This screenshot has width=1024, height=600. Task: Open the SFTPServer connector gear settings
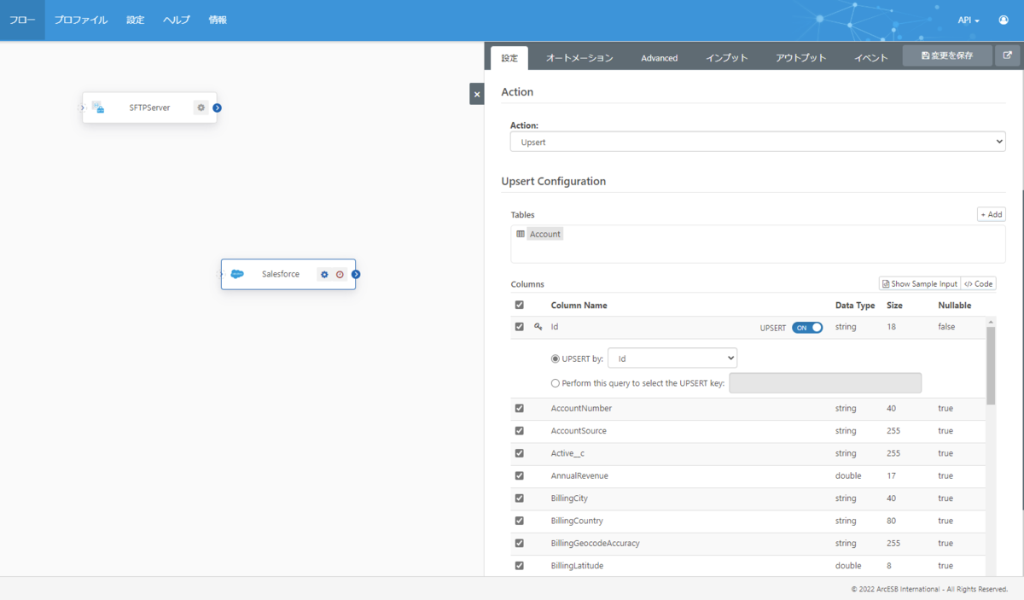point(201,108)
